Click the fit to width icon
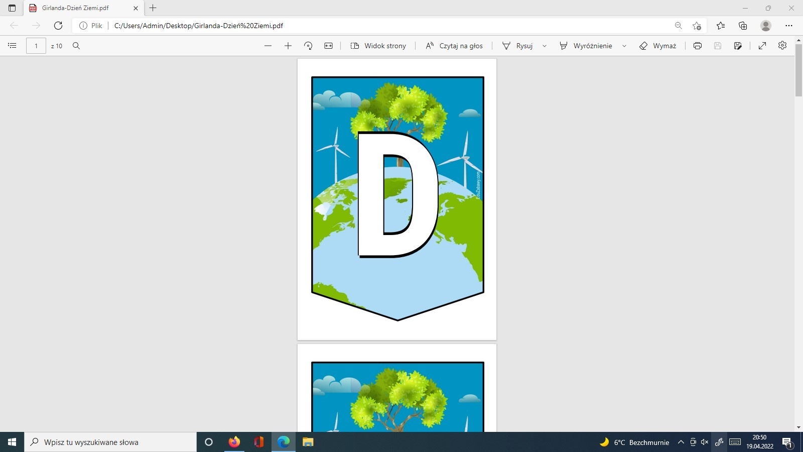This screenshot has height=452, width=803. (328, 46)
